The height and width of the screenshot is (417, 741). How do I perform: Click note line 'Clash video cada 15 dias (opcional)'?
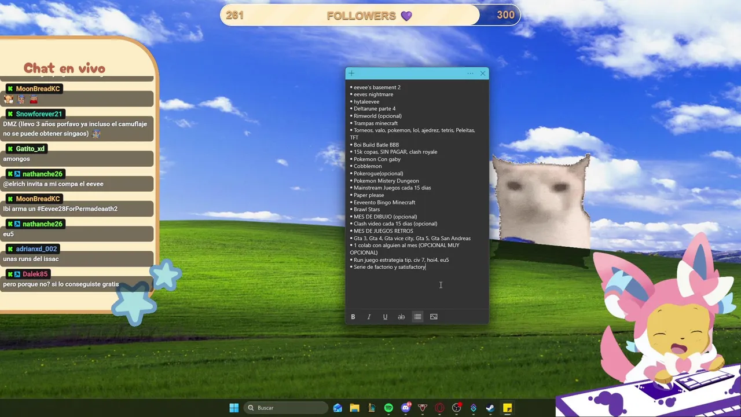pyautogui.click(x=395, y=224)
